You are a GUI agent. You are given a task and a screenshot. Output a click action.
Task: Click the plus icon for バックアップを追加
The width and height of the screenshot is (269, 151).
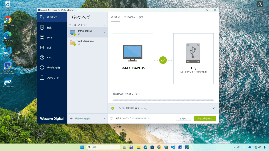tap(71, 118)
